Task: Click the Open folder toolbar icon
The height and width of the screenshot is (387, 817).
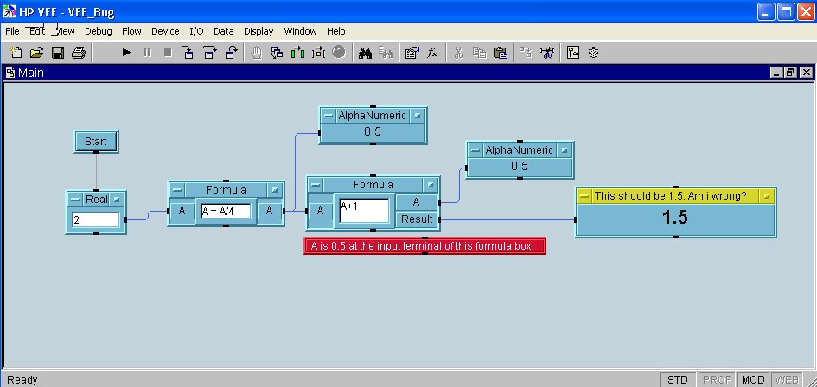Action: pyautogui.click(x=37, y=53)
